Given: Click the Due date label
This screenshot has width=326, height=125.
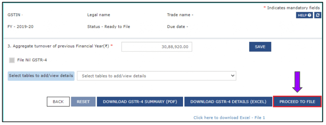Looking at the screenshot, I should click(177, 27).
